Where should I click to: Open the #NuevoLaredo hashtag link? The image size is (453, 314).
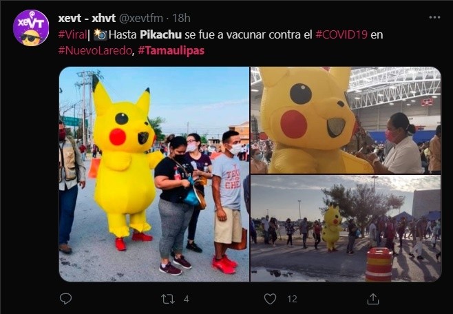(x=95, y=50)
